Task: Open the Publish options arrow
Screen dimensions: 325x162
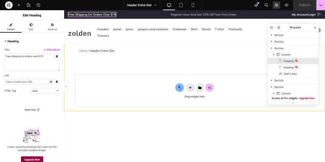Action: [321, 5]
